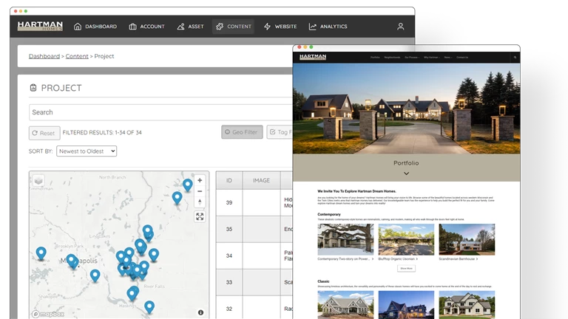Zoom out on the map

click(x=200, y=191)
